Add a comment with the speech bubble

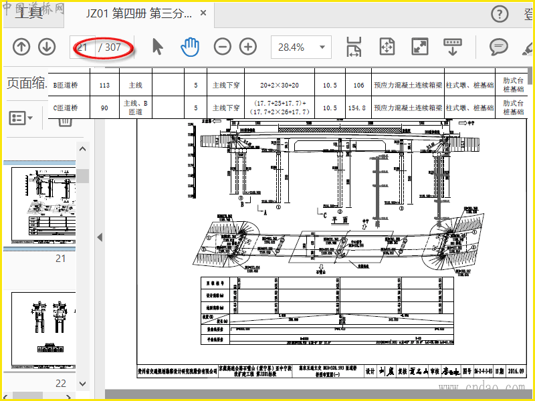coord(498,47)
